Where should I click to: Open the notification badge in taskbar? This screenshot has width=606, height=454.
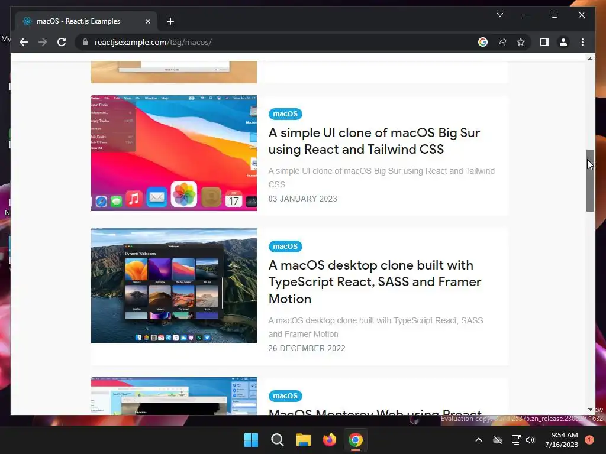pos(589,440)
